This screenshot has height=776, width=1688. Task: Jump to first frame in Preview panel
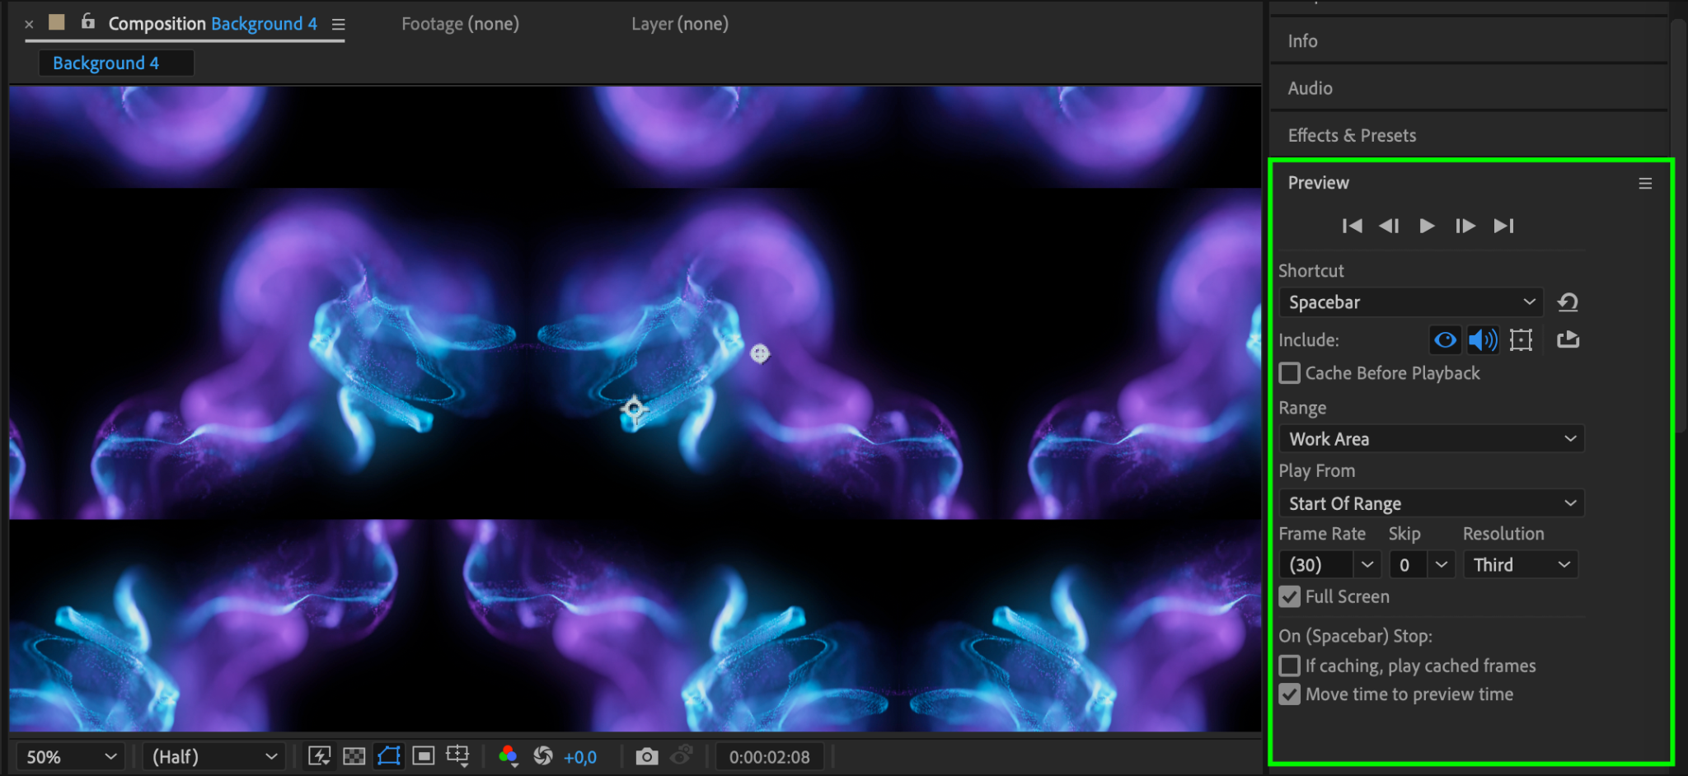click(1352, 226)
